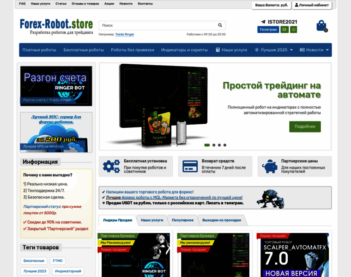Viewport: 351px width, 277px height.
Task: Open Индикаторы и скрипты menu item
Action: pos(184,50)
